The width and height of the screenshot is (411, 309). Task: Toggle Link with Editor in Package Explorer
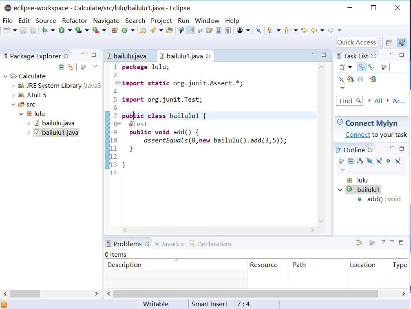(x=71, y=67)
